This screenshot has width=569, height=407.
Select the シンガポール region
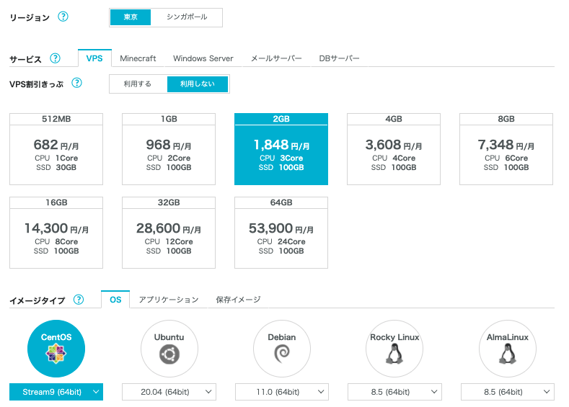click(x=187, y=17)
